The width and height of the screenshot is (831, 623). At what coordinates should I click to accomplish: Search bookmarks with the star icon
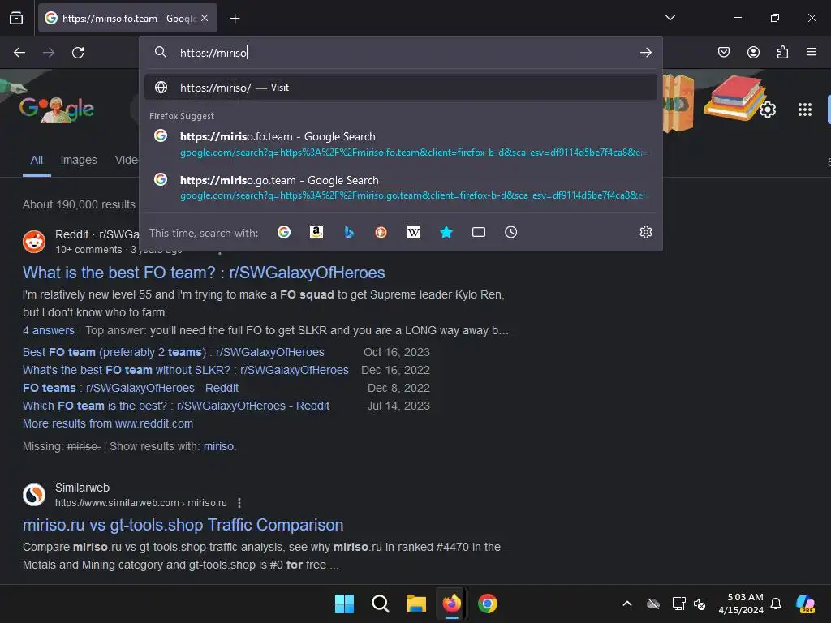coord(446,232)
